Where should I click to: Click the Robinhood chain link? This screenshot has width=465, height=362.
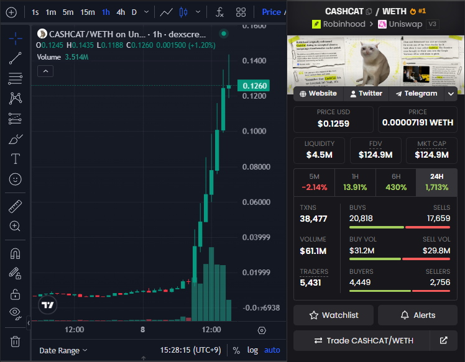(339, 24)
